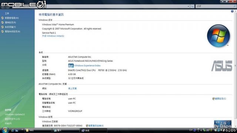The image size is (237, 133).
Task: Expand the quick launch overflow chevron
Action: point(22,130)
